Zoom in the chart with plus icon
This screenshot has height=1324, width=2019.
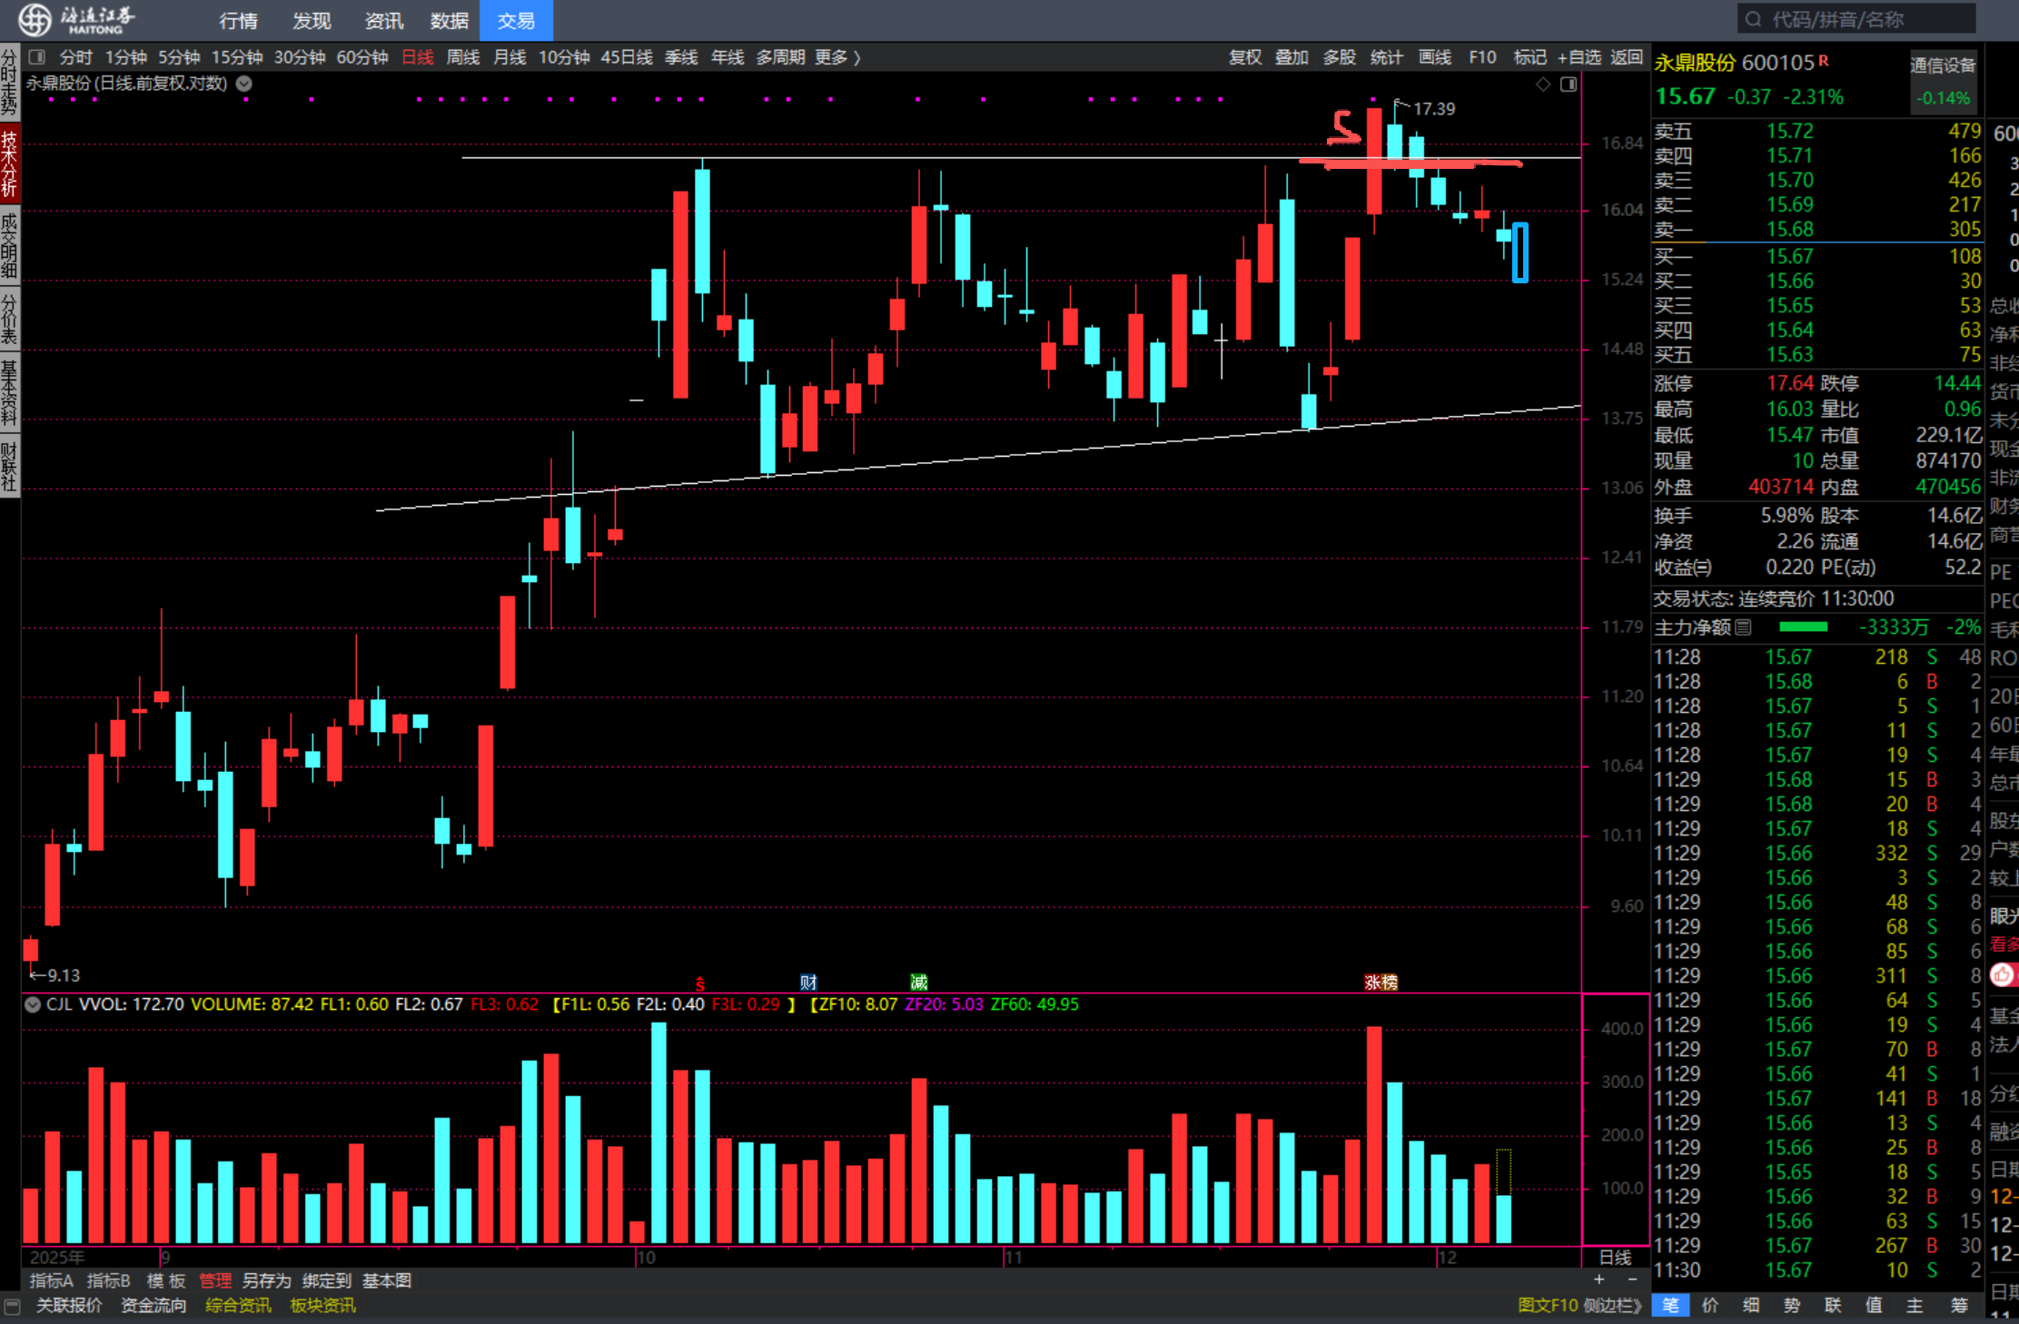click(1598, 1280)
